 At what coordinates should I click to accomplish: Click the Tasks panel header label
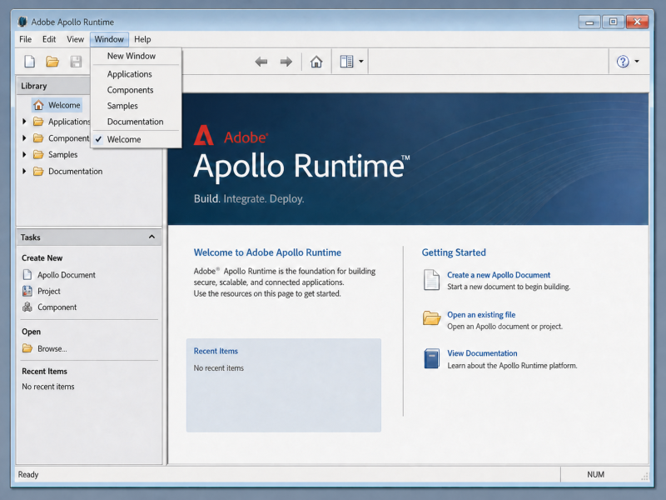point(31,237)
